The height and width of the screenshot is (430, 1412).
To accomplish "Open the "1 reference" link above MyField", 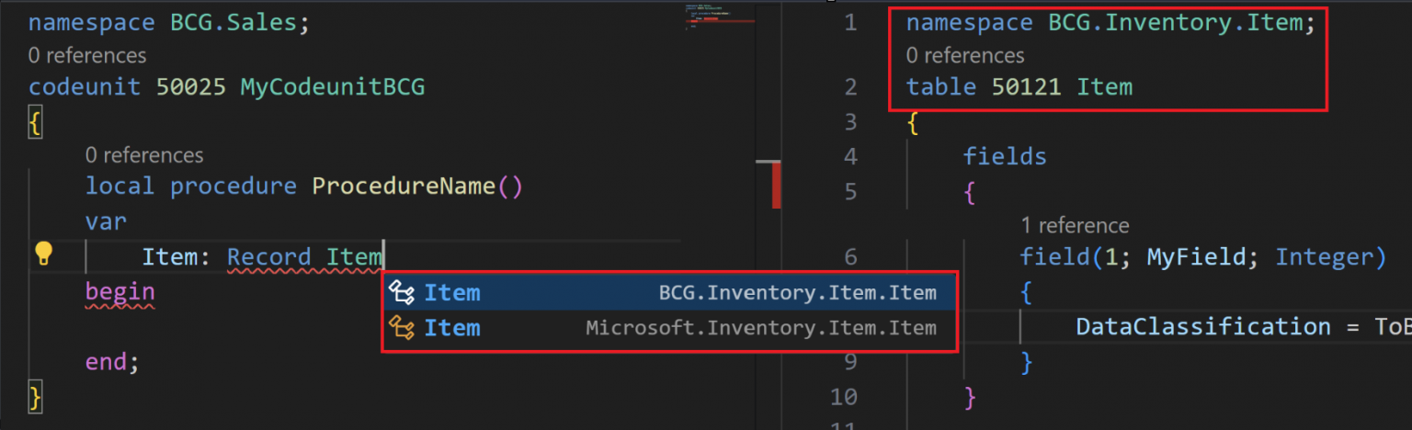I will [x=1075, y=225].
